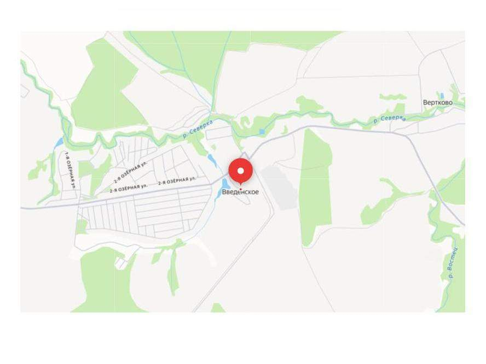The height and width of the screenshot is (364, 486).
Task: Select the 1-я Озёрная ул. street label
Action: click(x=71, y=169)
